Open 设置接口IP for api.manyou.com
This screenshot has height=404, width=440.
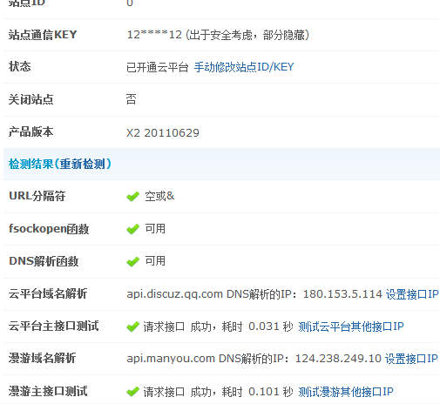click(411, 359)
